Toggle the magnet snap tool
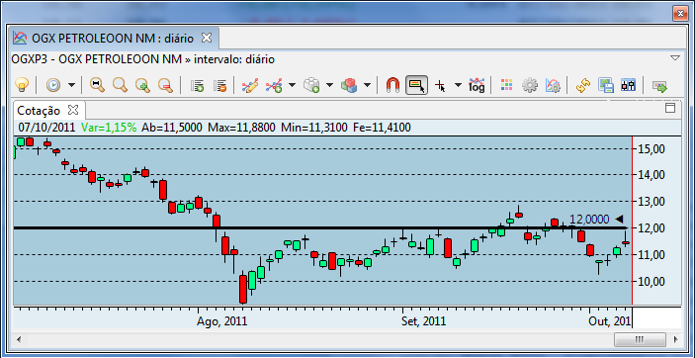Screen dimensions: 695x358 [x=392, y=84]
